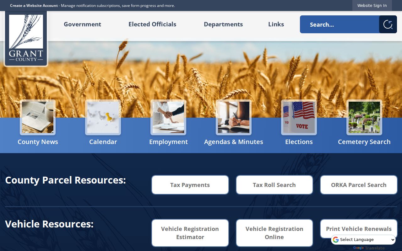The height and width of the screenshot is (251, 402).
Task: Click the Create a Website Account link
Action: point(34,6)
